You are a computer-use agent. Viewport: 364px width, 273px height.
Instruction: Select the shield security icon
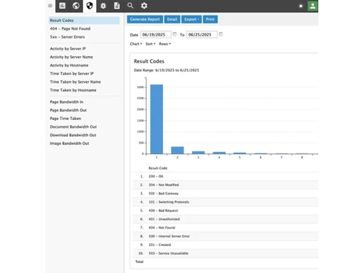pos(90,6)
